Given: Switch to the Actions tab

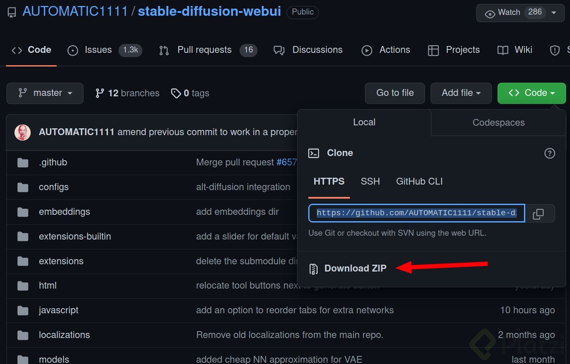Looking at the screenshot, I should [386, 50].
